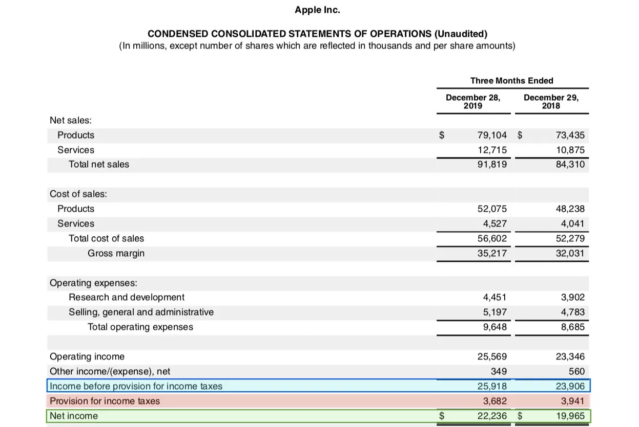Select 'Income before provision for income taxes' label
The image size is (639, 427).
pyautogui.click(x=136, y=386)
